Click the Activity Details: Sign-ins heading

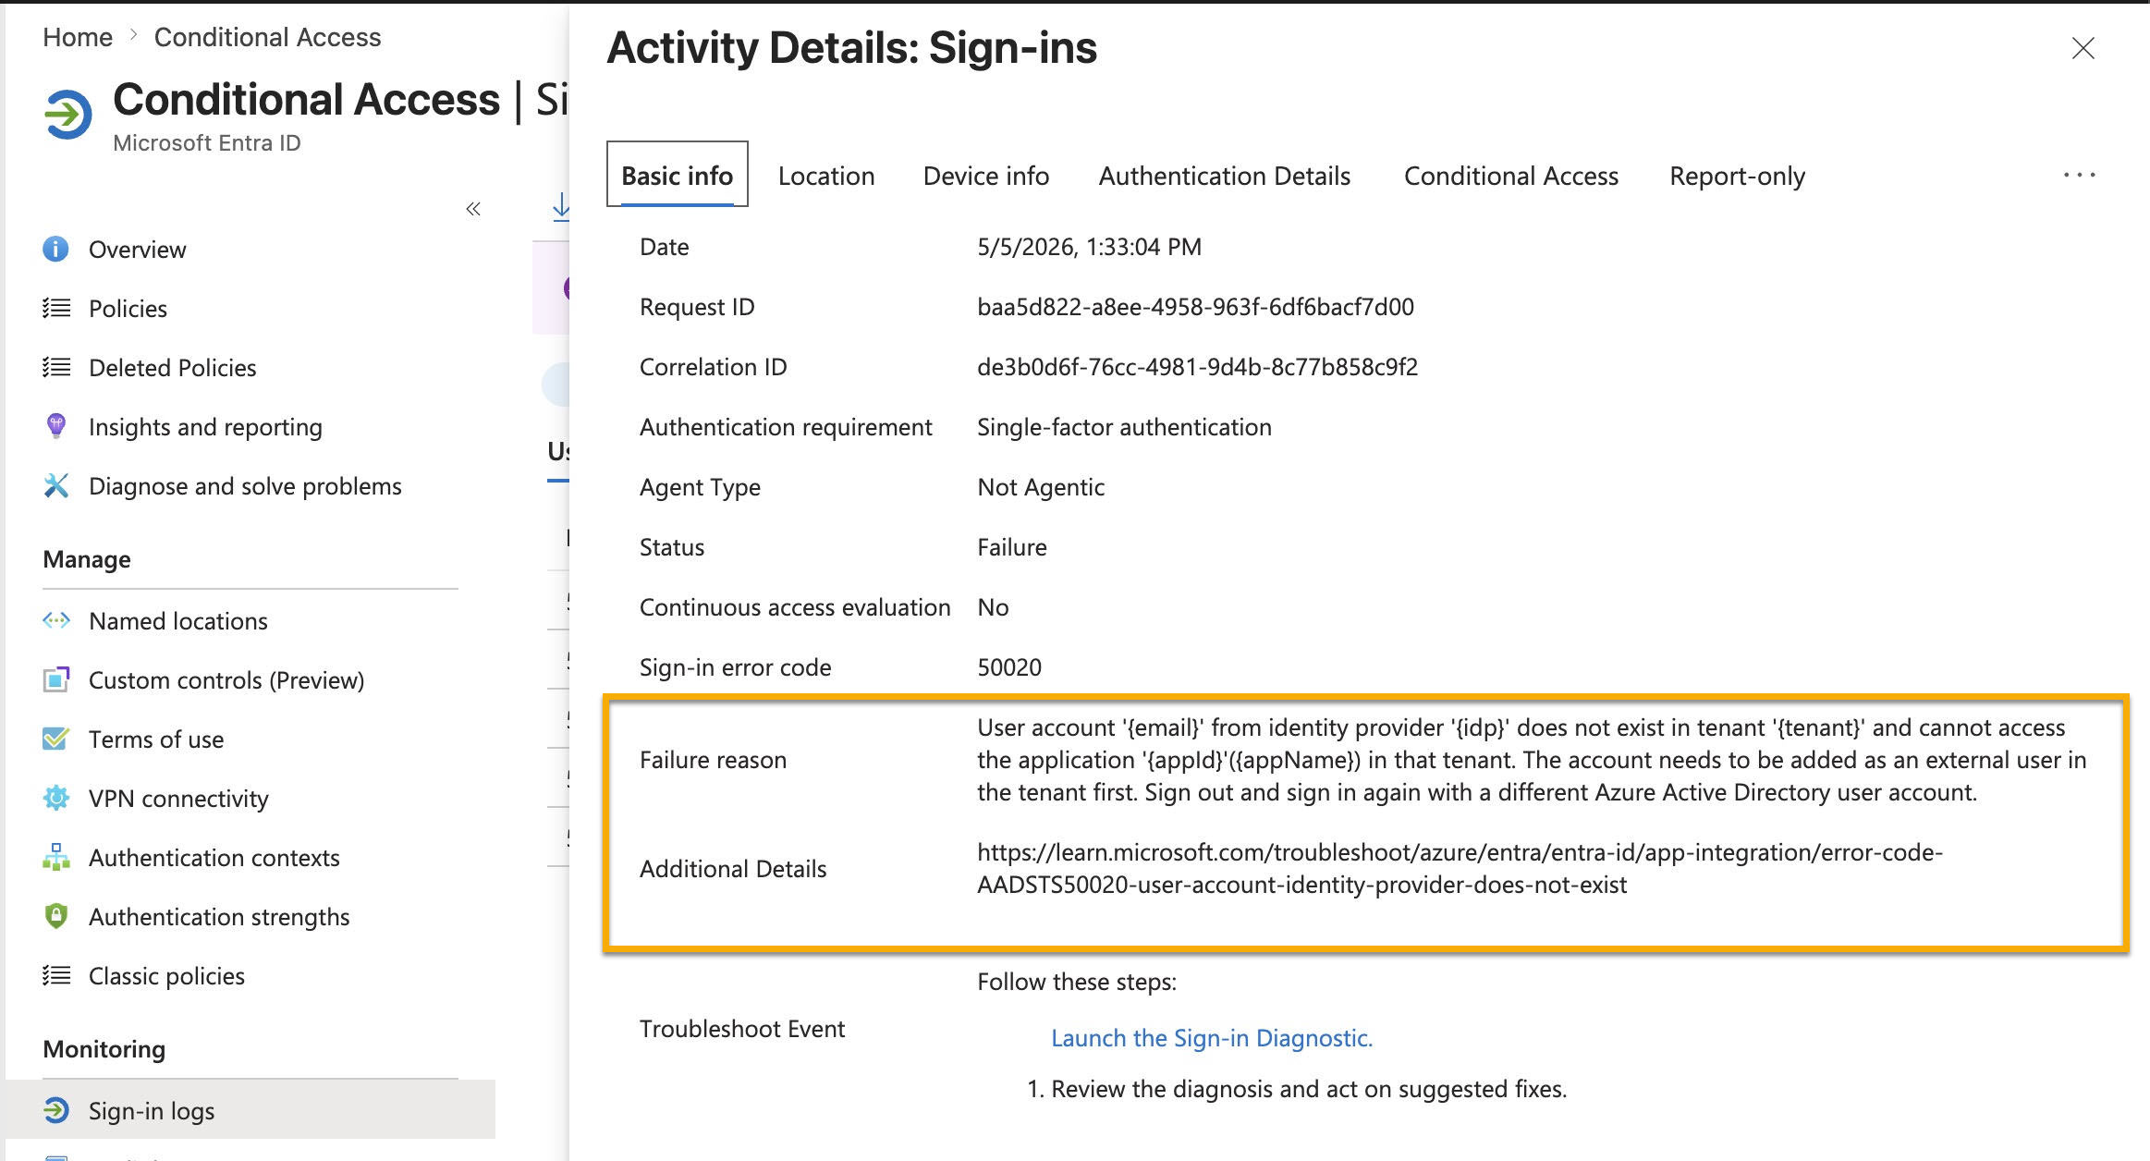(851, 48)
